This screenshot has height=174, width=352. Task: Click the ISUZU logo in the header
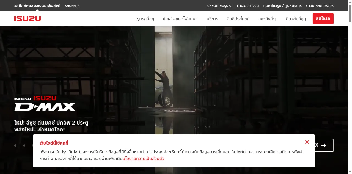(x=28, y=19)
